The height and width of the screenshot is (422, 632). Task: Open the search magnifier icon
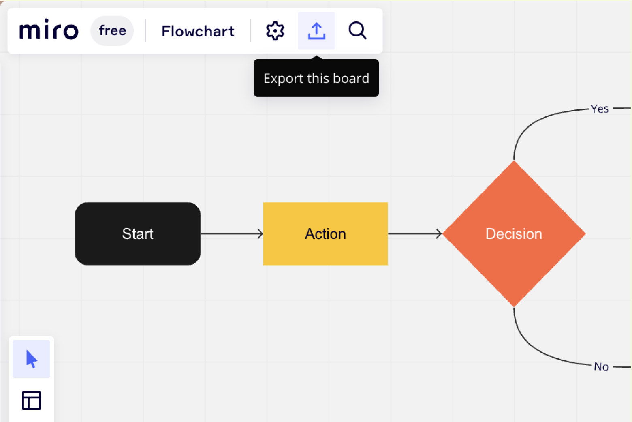(357, 31)
